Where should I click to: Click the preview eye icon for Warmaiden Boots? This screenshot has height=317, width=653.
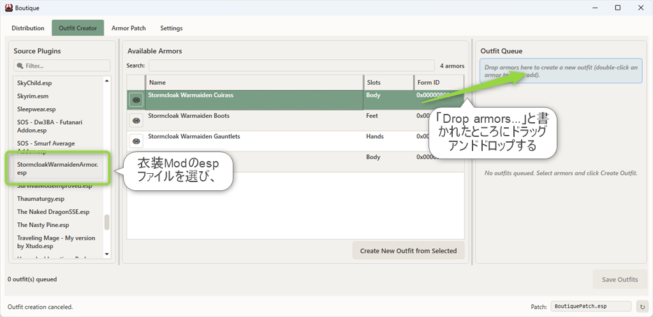(136, 120)
